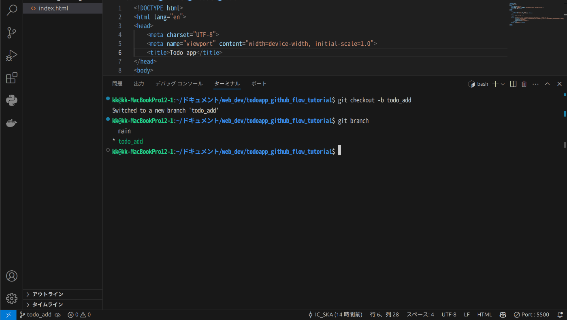Click the <!DOCTYPE html> line
The image size is (567, 320).
point(158,8)
